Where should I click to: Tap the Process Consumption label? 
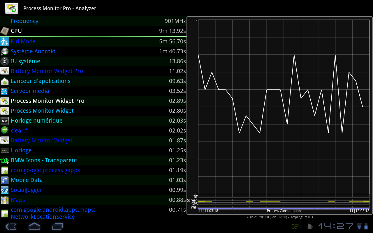(284, 211)
